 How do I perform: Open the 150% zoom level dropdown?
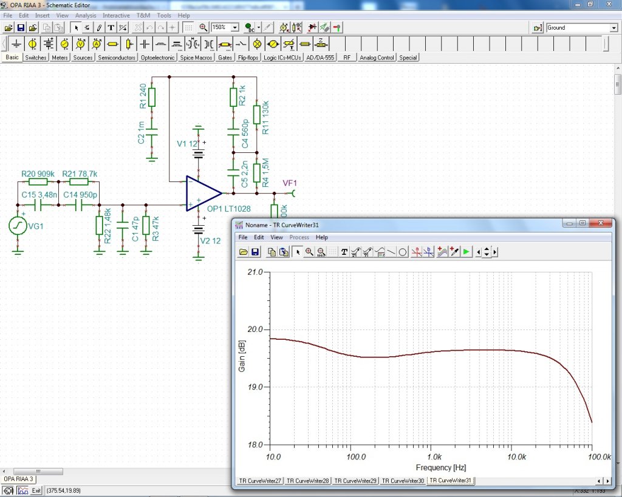click(234, 28)
